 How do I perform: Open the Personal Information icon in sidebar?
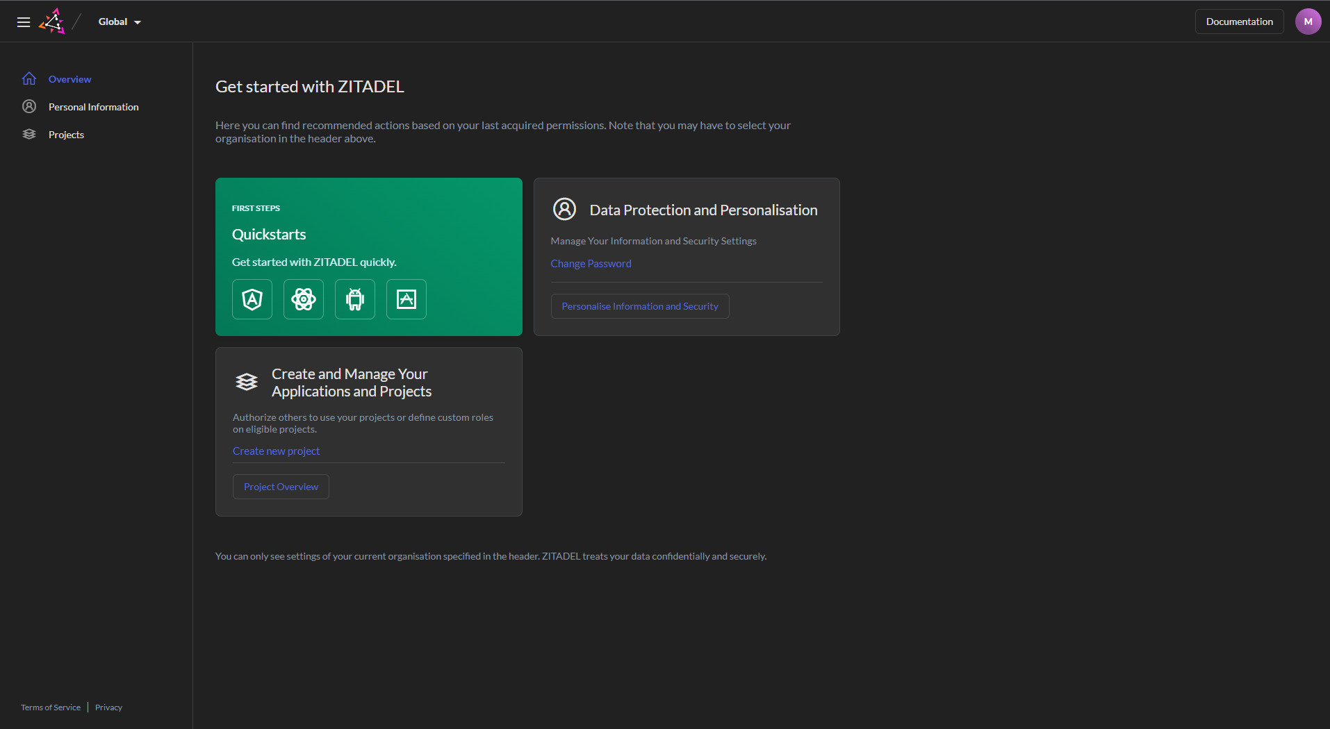[28, 106]
